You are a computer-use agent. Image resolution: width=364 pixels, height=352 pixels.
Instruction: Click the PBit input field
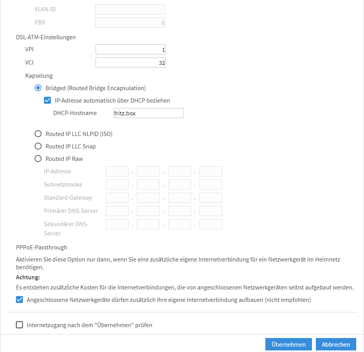[130, 23]
